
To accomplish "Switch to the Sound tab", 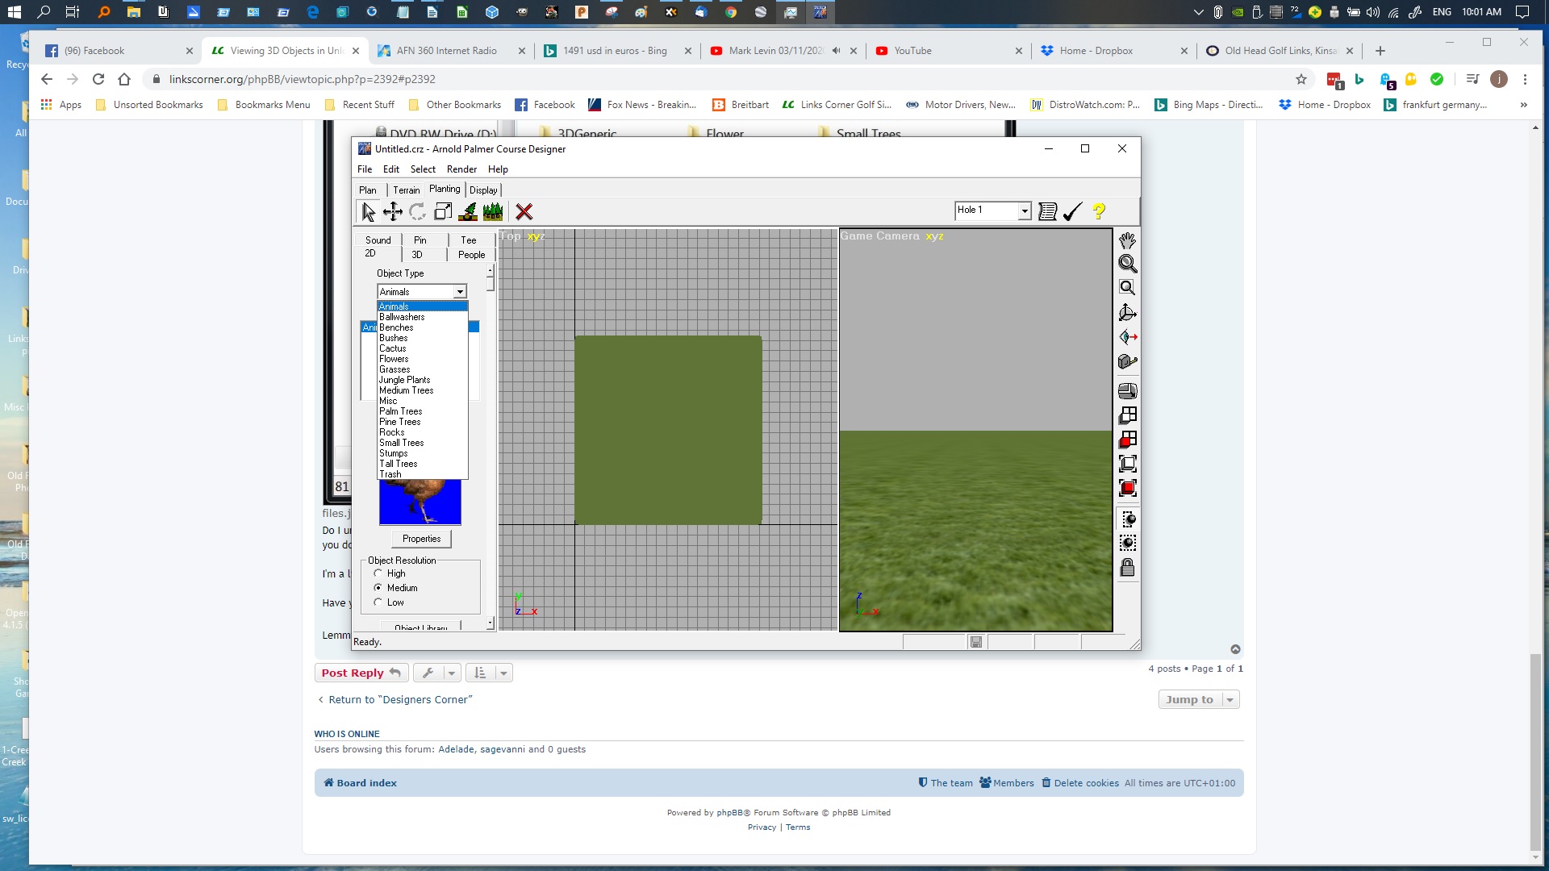I will click(x=378, y=240).
